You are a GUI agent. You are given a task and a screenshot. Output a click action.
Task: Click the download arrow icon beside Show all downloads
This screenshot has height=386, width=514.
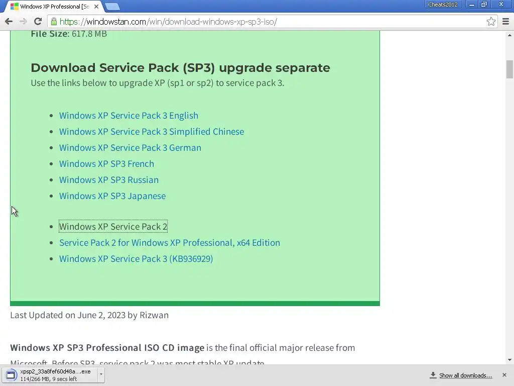[433, 375]
